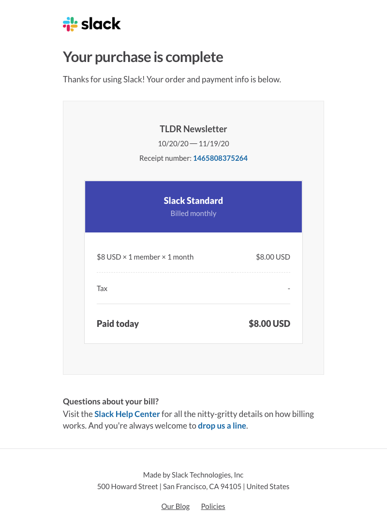Click the Slack hashtag logo icon

(x=70, y=24)
